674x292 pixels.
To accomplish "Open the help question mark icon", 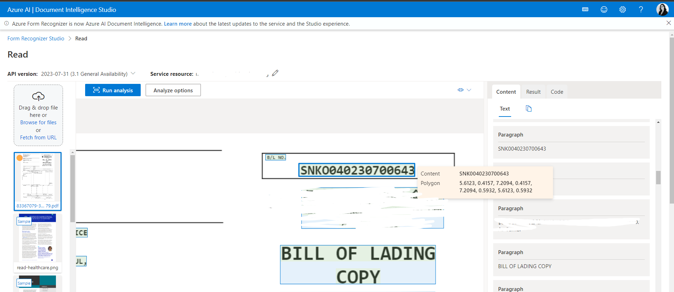I will coord(641,9).
